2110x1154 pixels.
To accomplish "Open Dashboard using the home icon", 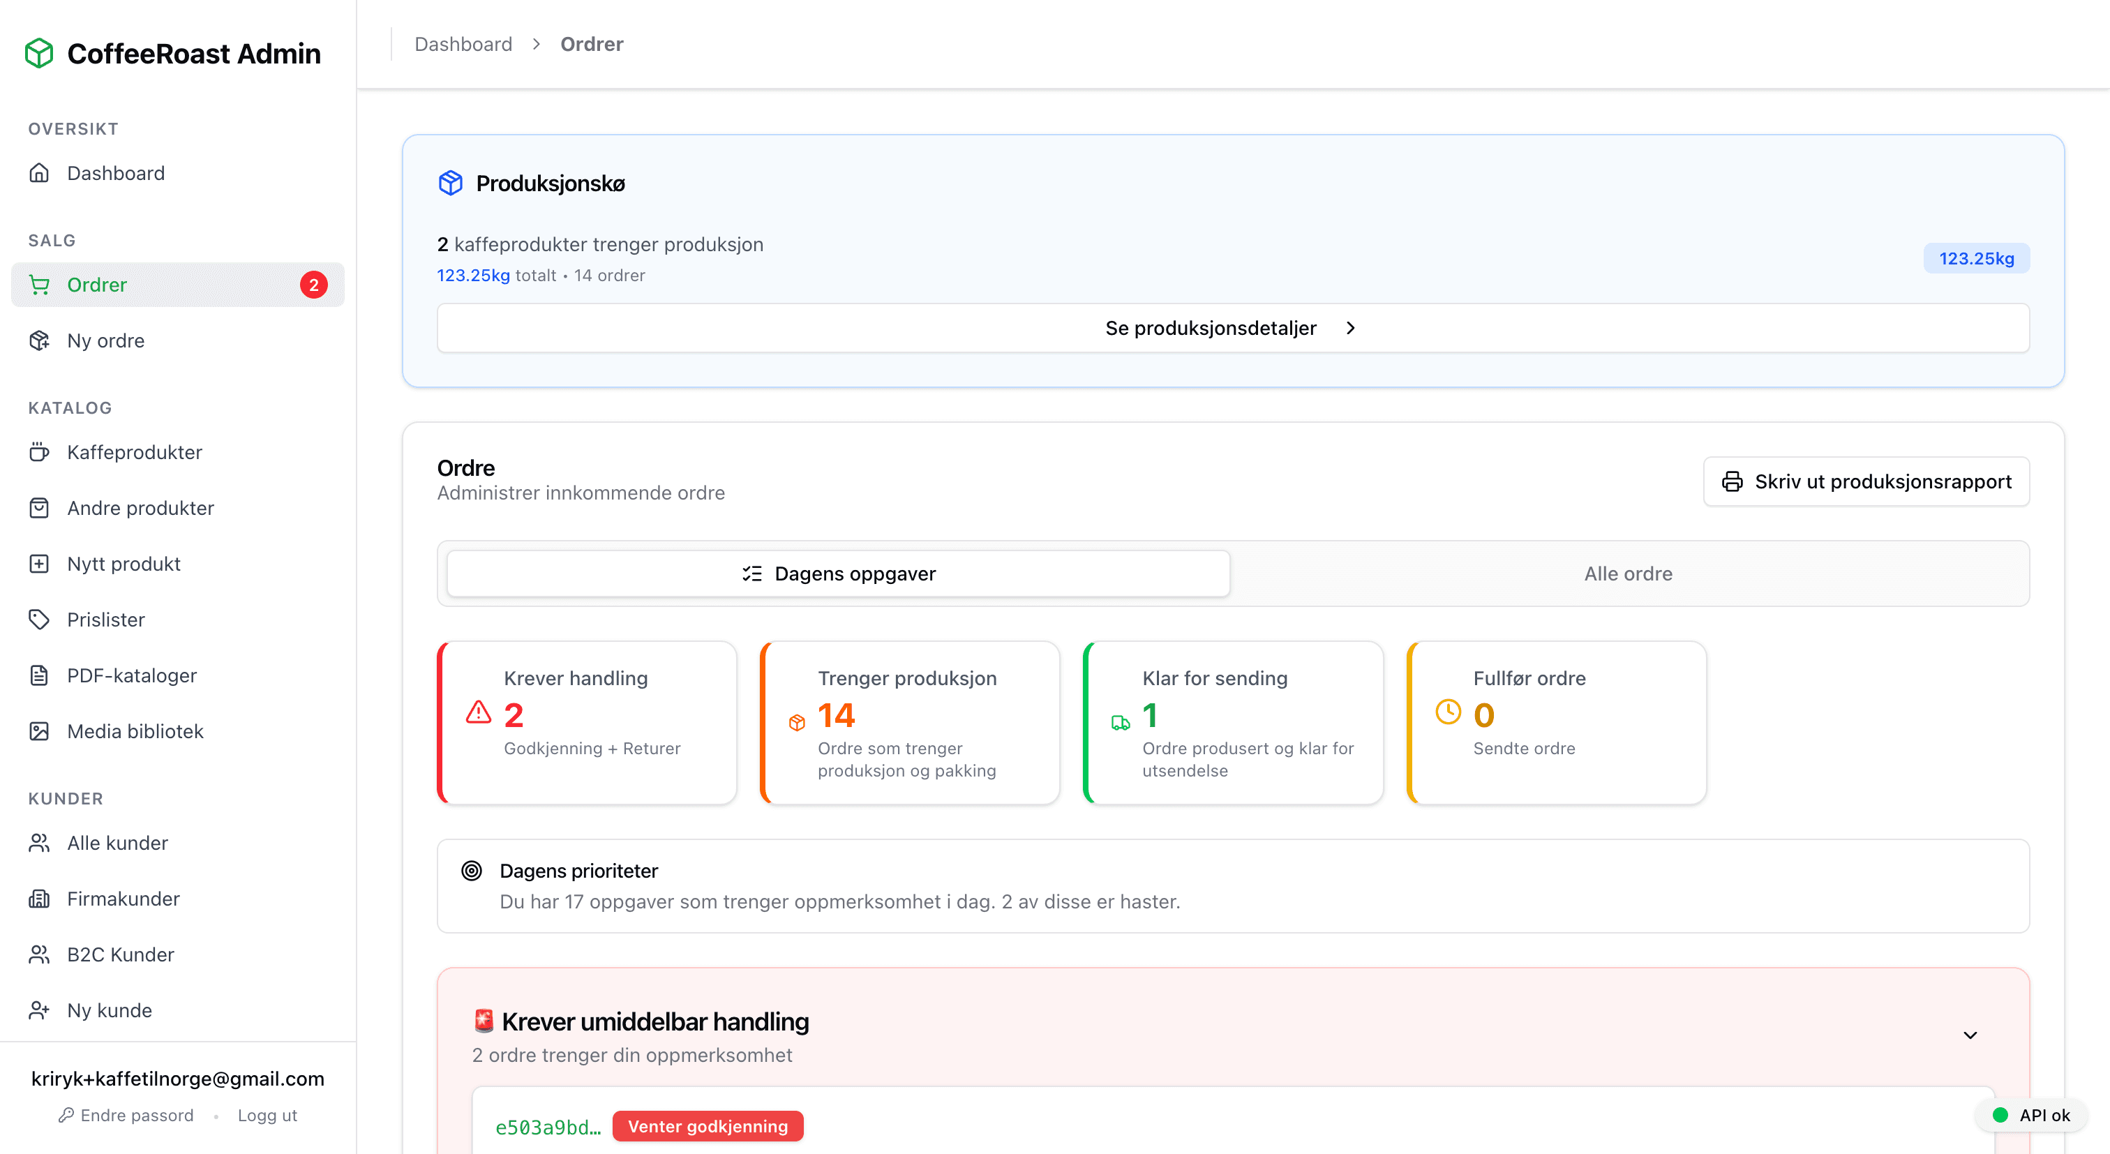I will [39, 173].
